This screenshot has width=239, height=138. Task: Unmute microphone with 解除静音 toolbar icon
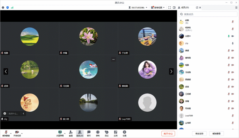click(6, 133)
